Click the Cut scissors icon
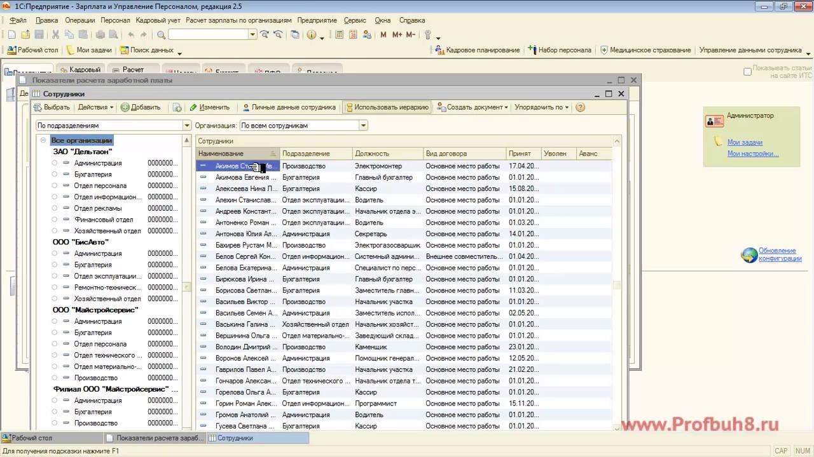Screen dimensions: 814x457 click(x=55, y=35)
